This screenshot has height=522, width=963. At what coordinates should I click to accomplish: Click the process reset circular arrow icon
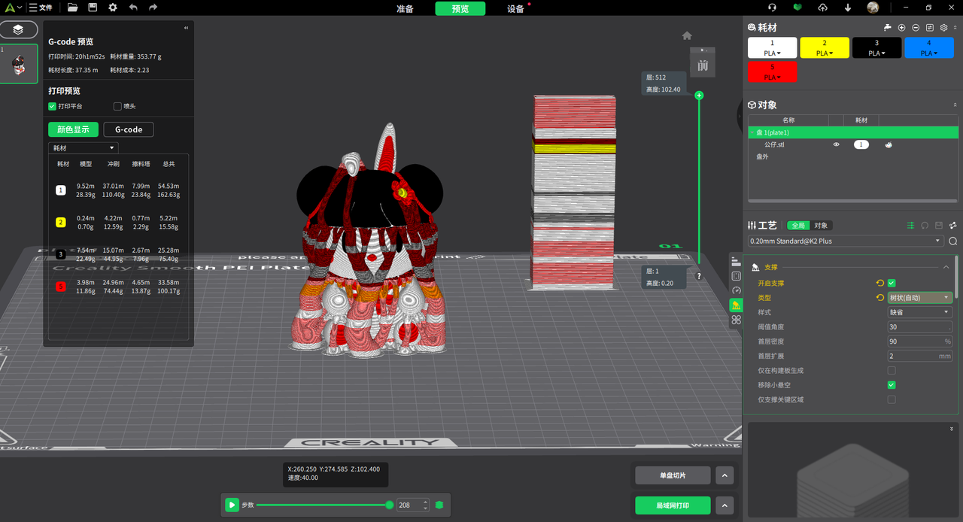click(925, 226)
